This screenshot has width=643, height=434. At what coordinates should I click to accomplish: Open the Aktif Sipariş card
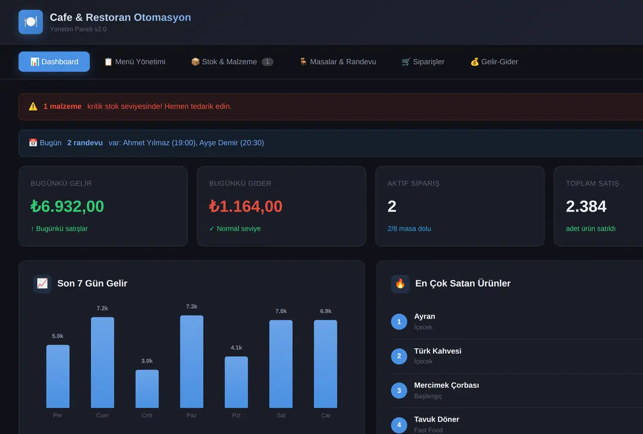(460, 207)
